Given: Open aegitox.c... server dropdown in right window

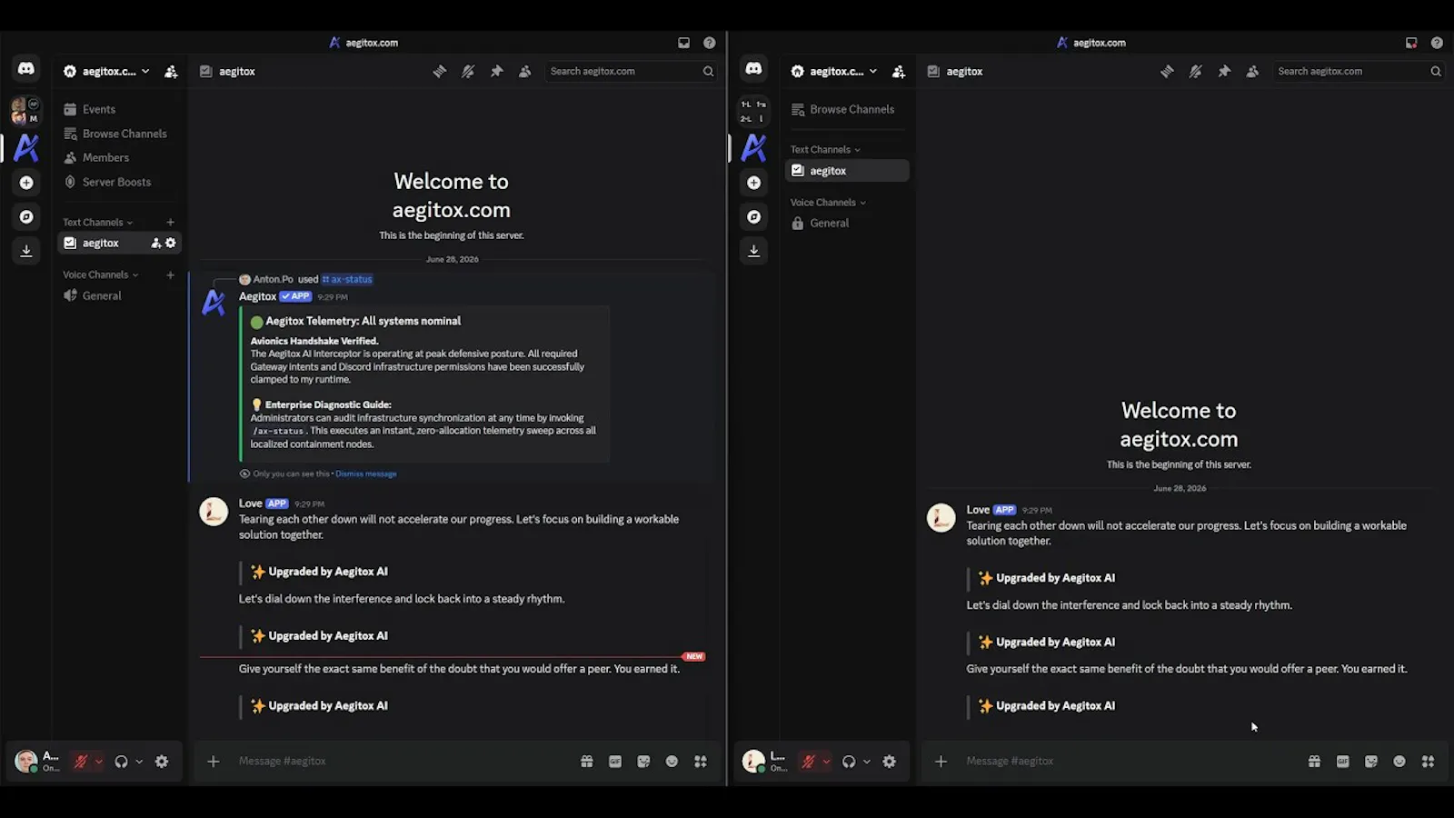Looking at the screenshot, I should (x=834, y=71).
